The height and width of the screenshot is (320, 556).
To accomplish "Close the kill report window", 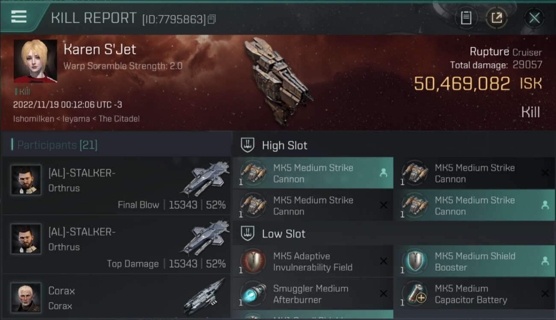I will click(x=534, y=18).
